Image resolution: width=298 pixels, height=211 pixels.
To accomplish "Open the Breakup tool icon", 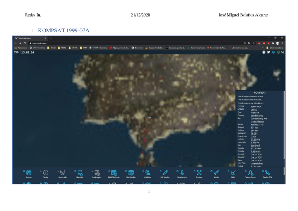I will (199, 172).
